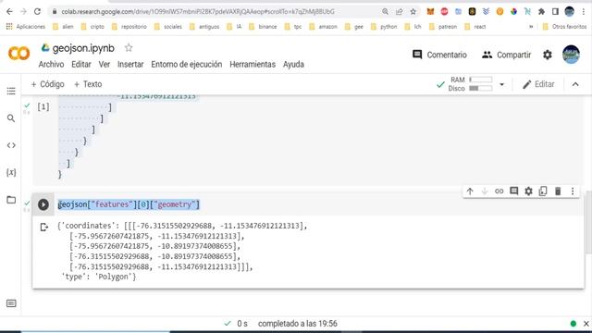Show more bookmarks with chevron
The height and width of the screenshot is (333, 592).
tap(531, 27)
